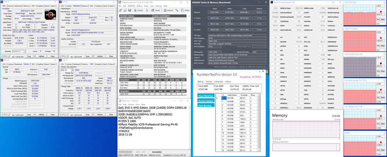Viewport: 387px width, 157px height.
Task: Click Close MemTest button
Action: (206, 96)
